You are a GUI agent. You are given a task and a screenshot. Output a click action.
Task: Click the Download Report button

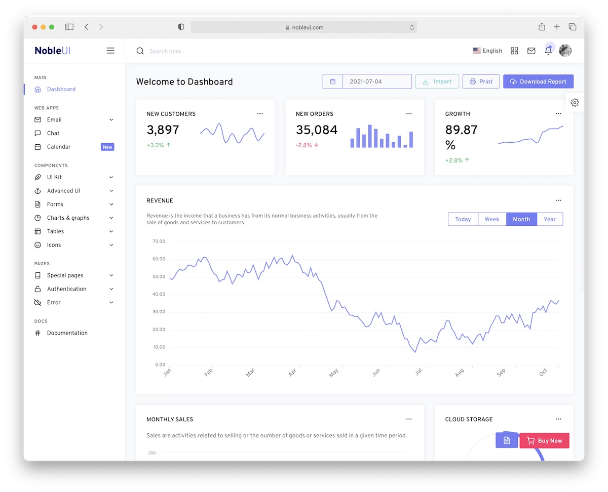click(538, 81)
